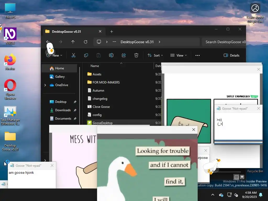Click chevron after PC icon in address bar

(107, 42)
